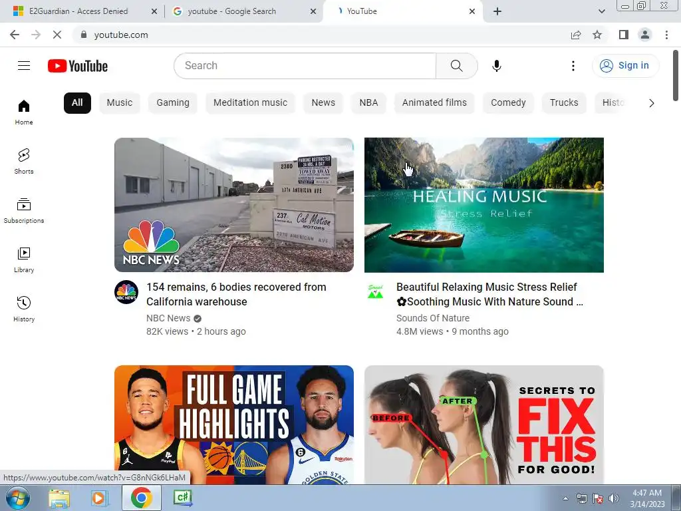The height and width of the screenshot is (511, 681).
Task: Select the Music category chip
Action: (x=120, y=103)
